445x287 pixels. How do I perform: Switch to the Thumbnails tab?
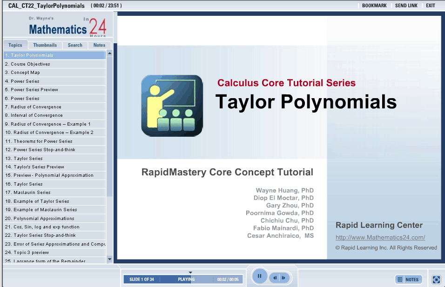tap(45, 45)
